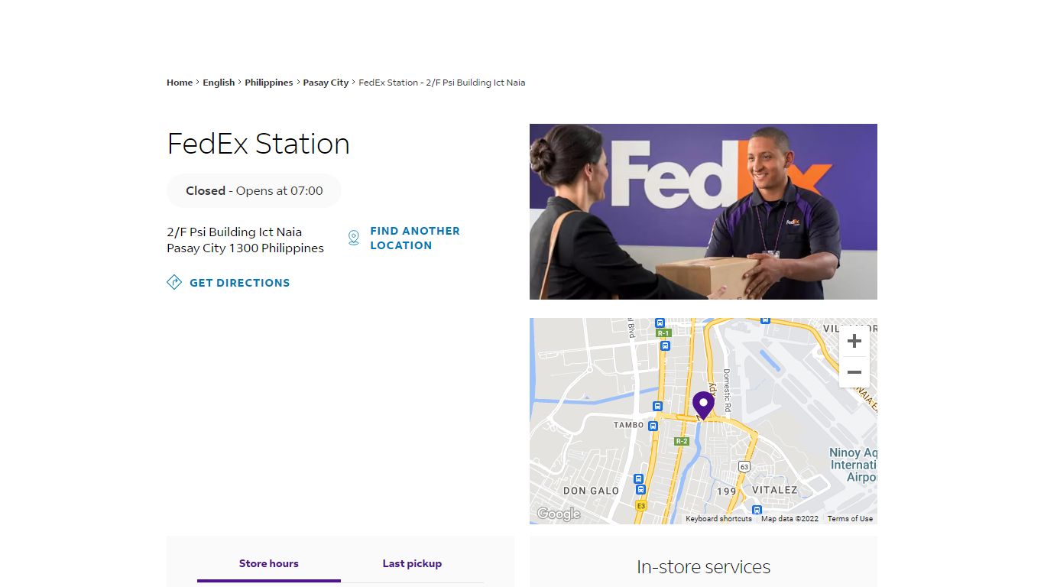Click the VITALEZ label on the map
The height and width of the screenshot is (587, 1044).
coord(775,490)
